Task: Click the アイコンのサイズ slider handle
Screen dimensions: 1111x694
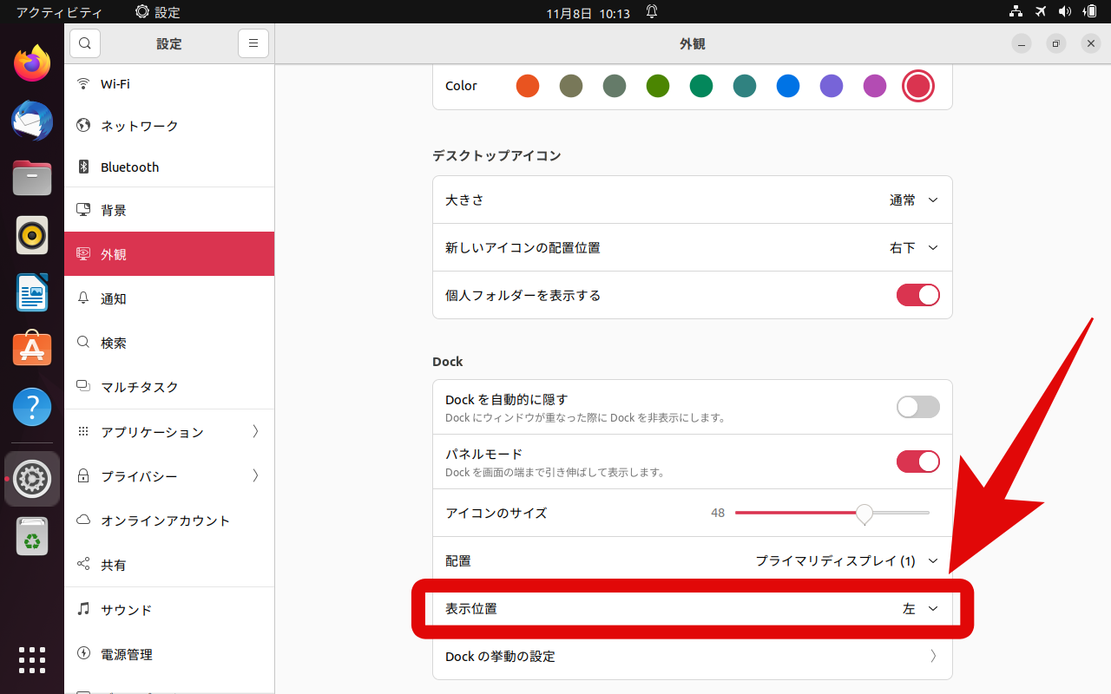Action: [864, 513]
